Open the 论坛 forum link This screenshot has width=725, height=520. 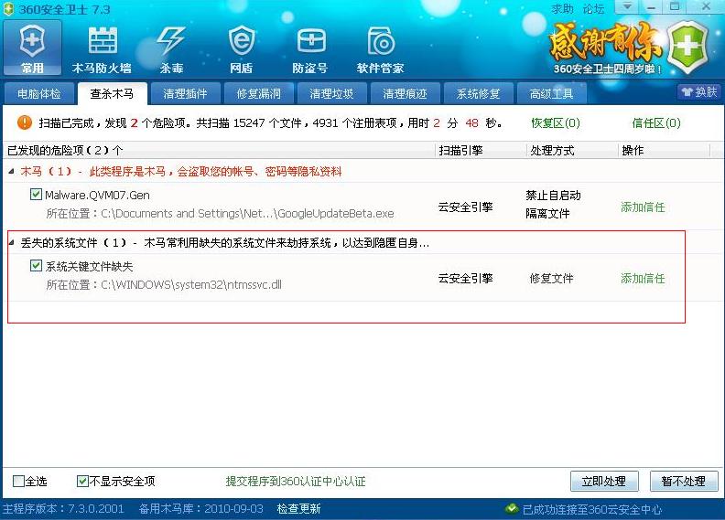click(593, 9)
